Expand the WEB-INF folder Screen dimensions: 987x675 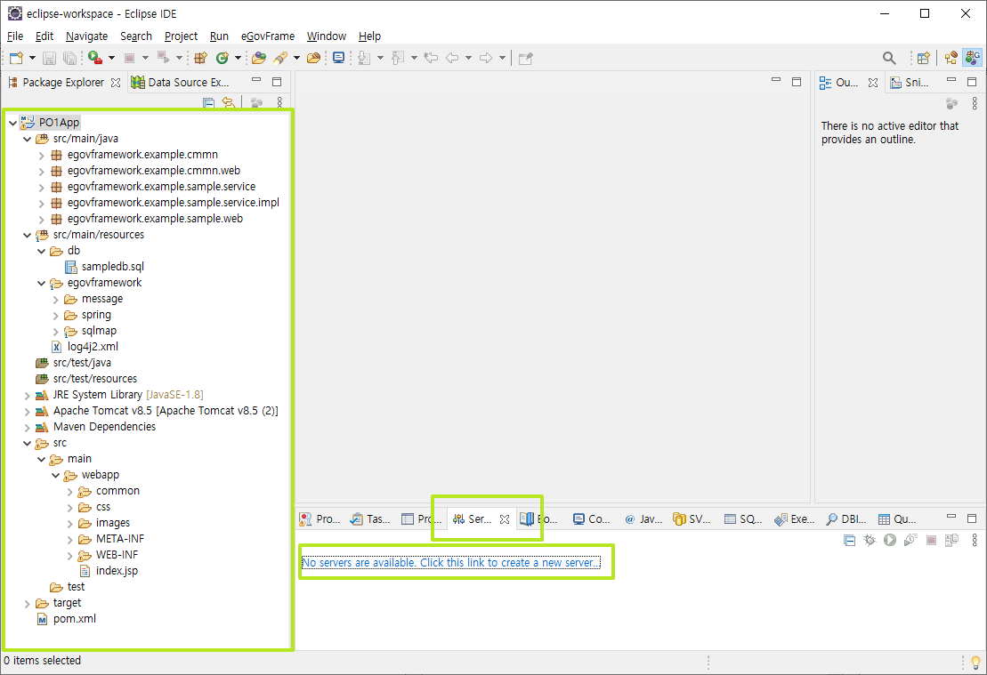click(70, 556)
